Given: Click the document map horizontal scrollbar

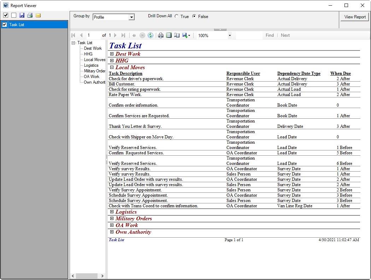Looking at the screenshot, I should 87,276.
